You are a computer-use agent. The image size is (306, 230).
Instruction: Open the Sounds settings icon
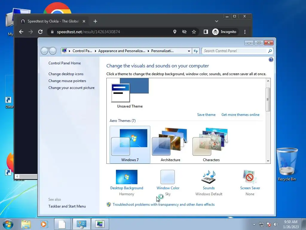coord(209,177)
